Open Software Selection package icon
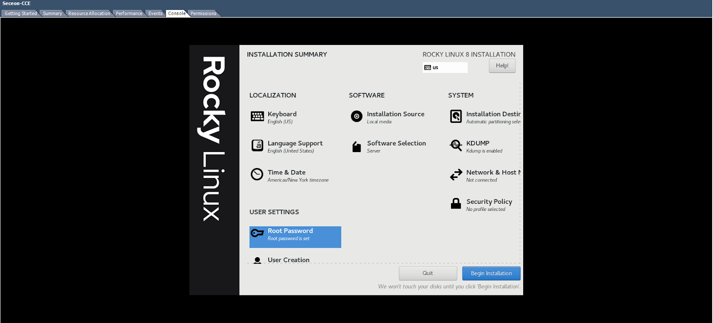Viewport: 713px width, 323px height. point(356,146)
